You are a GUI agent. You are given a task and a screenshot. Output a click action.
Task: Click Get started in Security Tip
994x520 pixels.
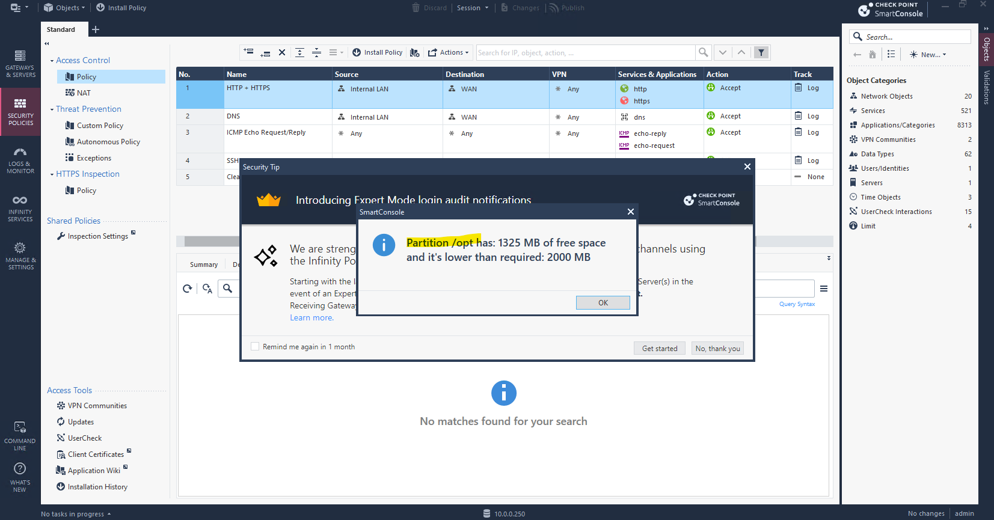click(x=660, y=348)
